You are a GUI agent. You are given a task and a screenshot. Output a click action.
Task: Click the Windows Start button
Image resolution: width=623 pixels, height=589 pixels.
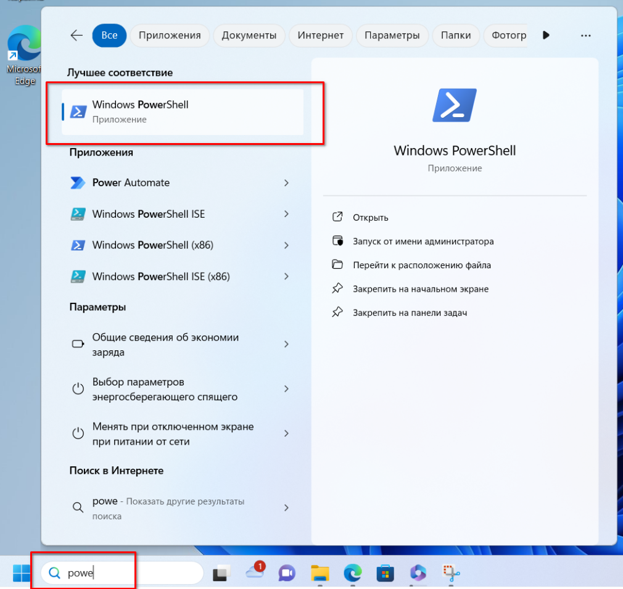click(x=22, y=573)
